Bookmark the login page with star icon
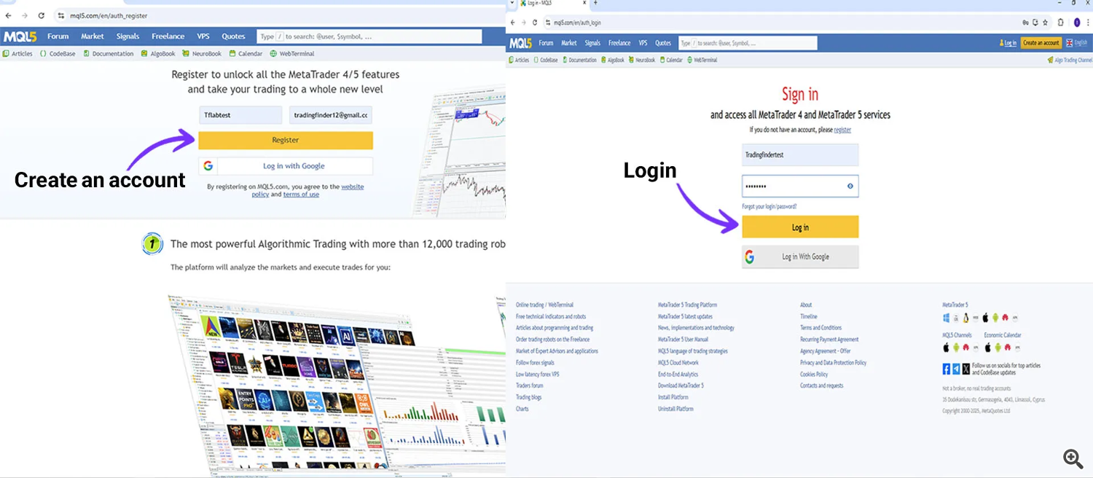1093x478 pixels. 1045,23
